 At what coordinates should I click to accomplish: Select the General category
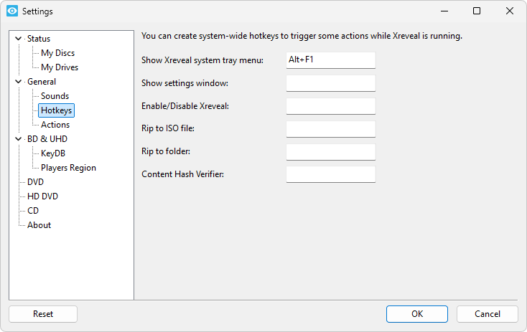tap(42, 82)
